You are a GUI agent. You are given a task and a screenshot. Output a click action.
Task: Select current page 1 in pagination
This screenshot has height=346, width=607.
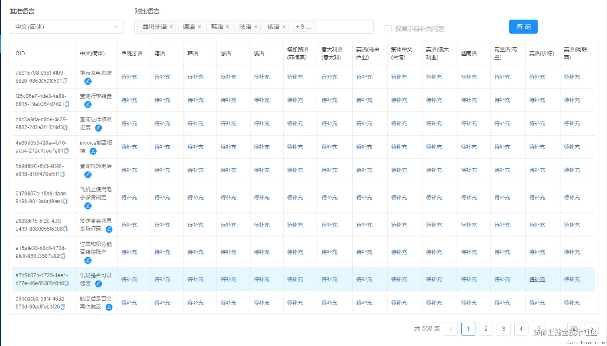click(468, 329)
